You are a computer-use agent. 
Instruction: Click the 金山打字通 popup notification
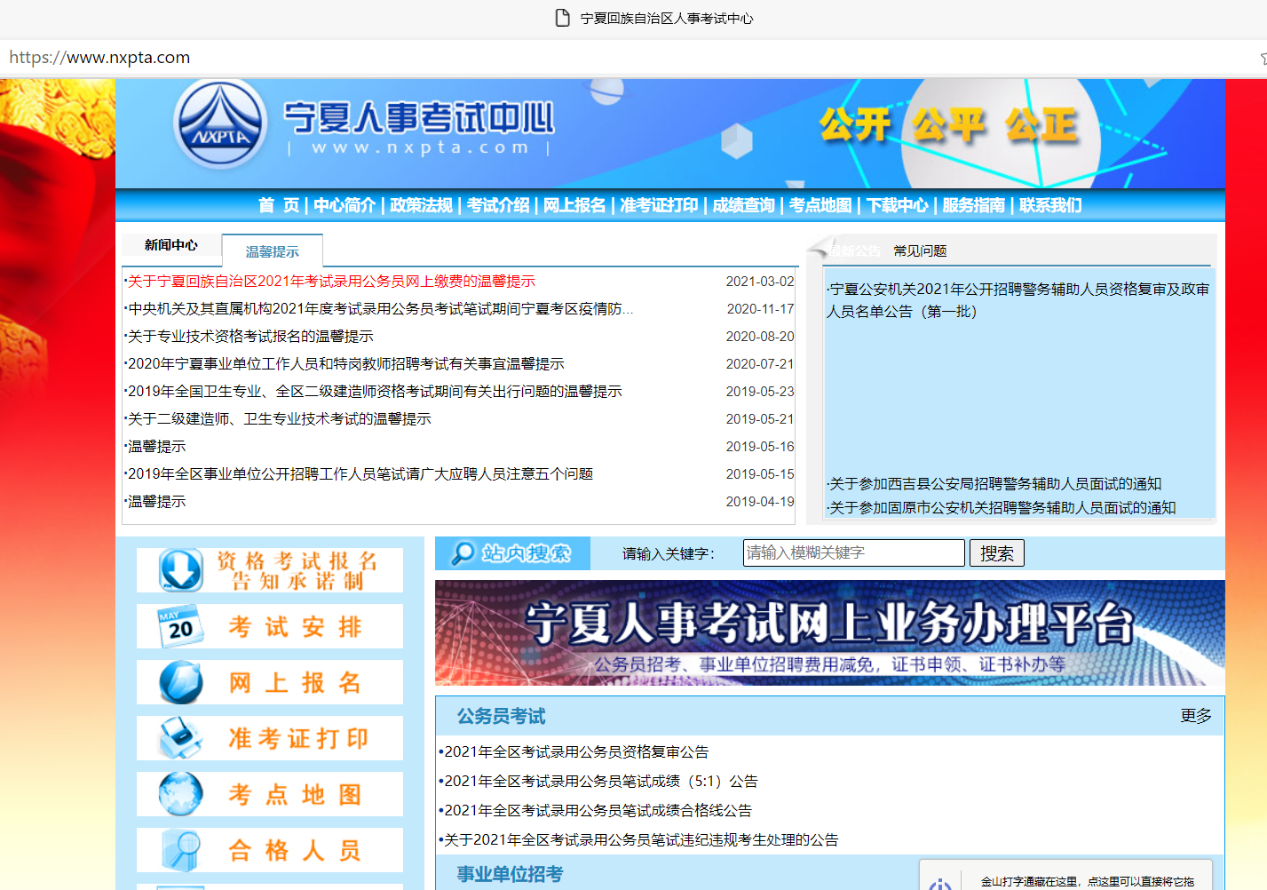click(1065, 876)
